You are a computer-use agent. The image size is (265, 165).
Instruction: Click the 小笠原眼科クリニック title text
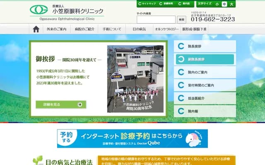click(x=78, y=11)
